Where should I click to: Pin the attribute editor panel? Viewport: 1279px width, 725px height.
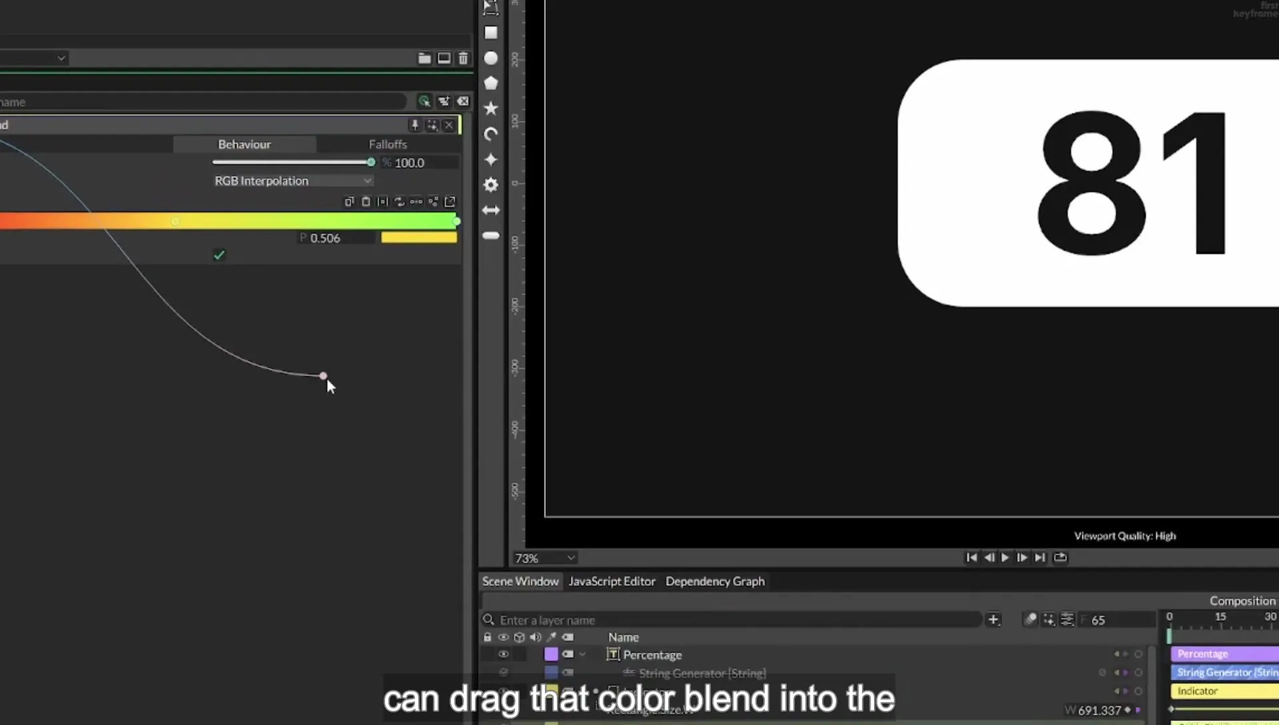pyautogui.click(x=414, y=125)
